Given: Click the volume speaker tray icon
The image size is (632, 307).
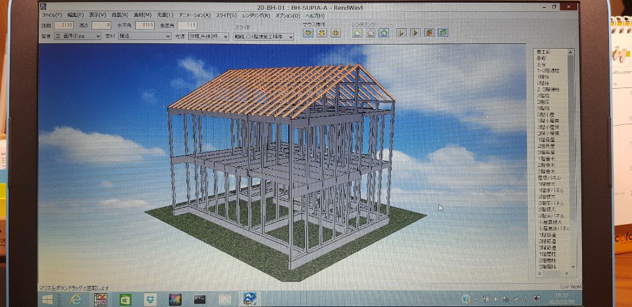Looking at the screenshot, I should (x=496, y=299).
